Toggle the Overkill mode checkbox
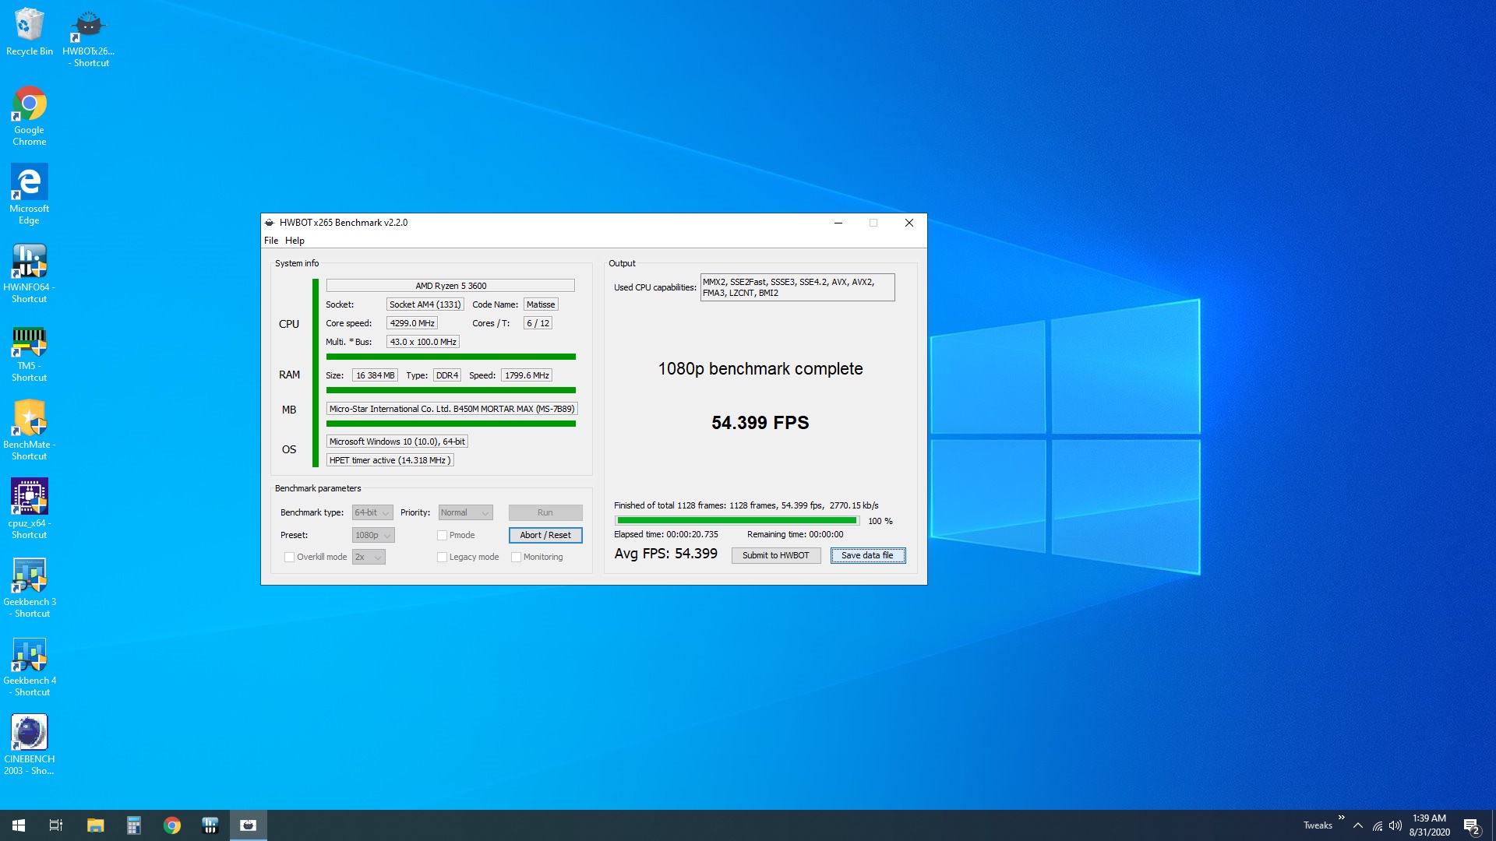Viewport: 1496px width, 841px height. tap(289, 557)
